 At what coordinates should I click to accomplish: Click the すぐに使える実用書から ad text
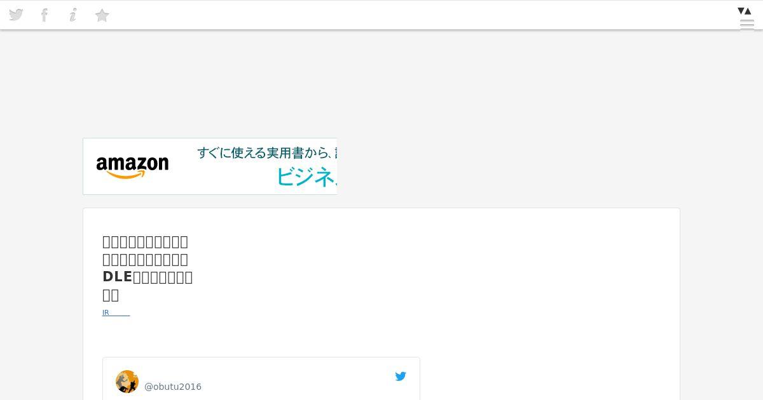[x=266, y=153]
